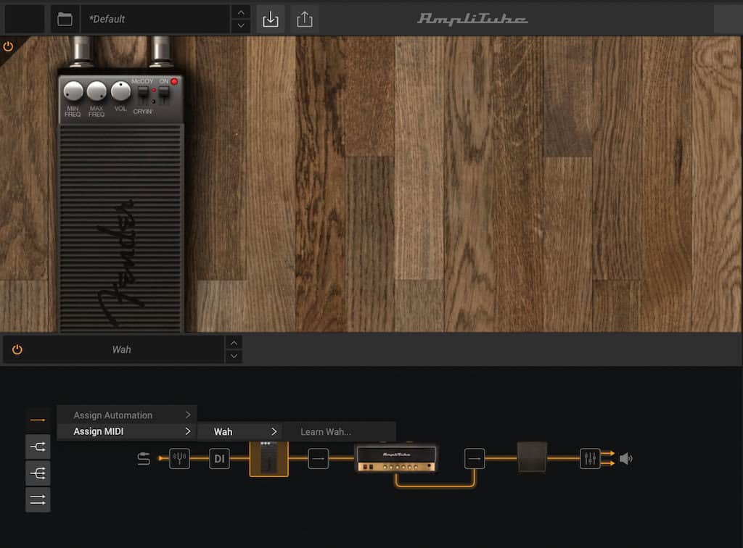This screenshot has width=743, height=548.
Task: Toggle the pedal ON switch
Action: coord(164,94)
